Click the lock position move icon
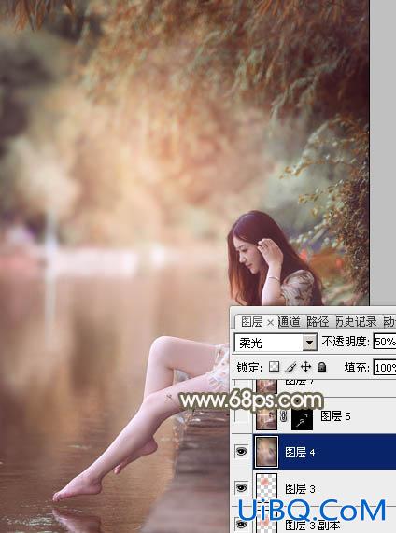 coord(305,367)
